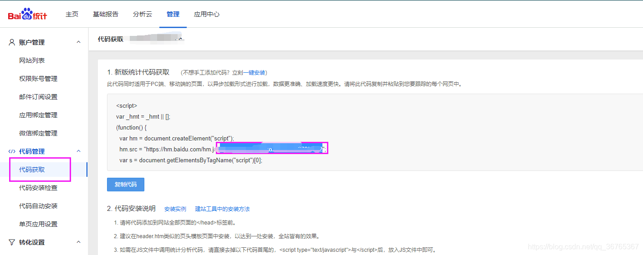
Task: Collapse the 代码管理 section chevron
Action: click(x=78, y=151)
